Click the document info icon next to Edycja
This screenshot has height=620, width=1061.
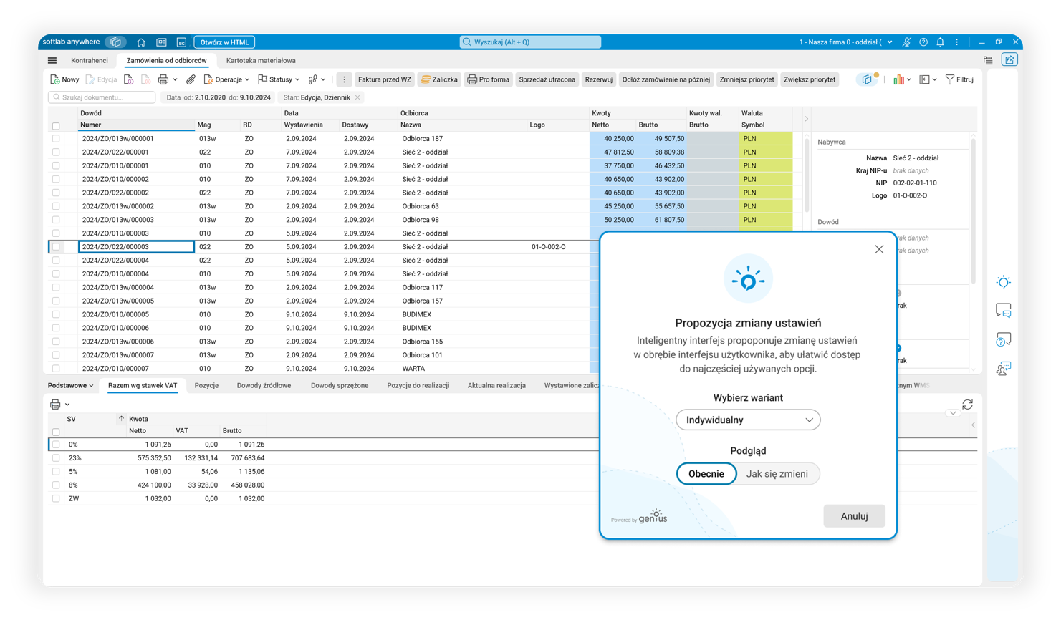(x=129, y=79)
